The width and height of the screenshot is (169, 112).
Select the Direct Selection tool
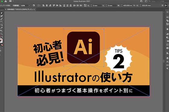[2, 13]
